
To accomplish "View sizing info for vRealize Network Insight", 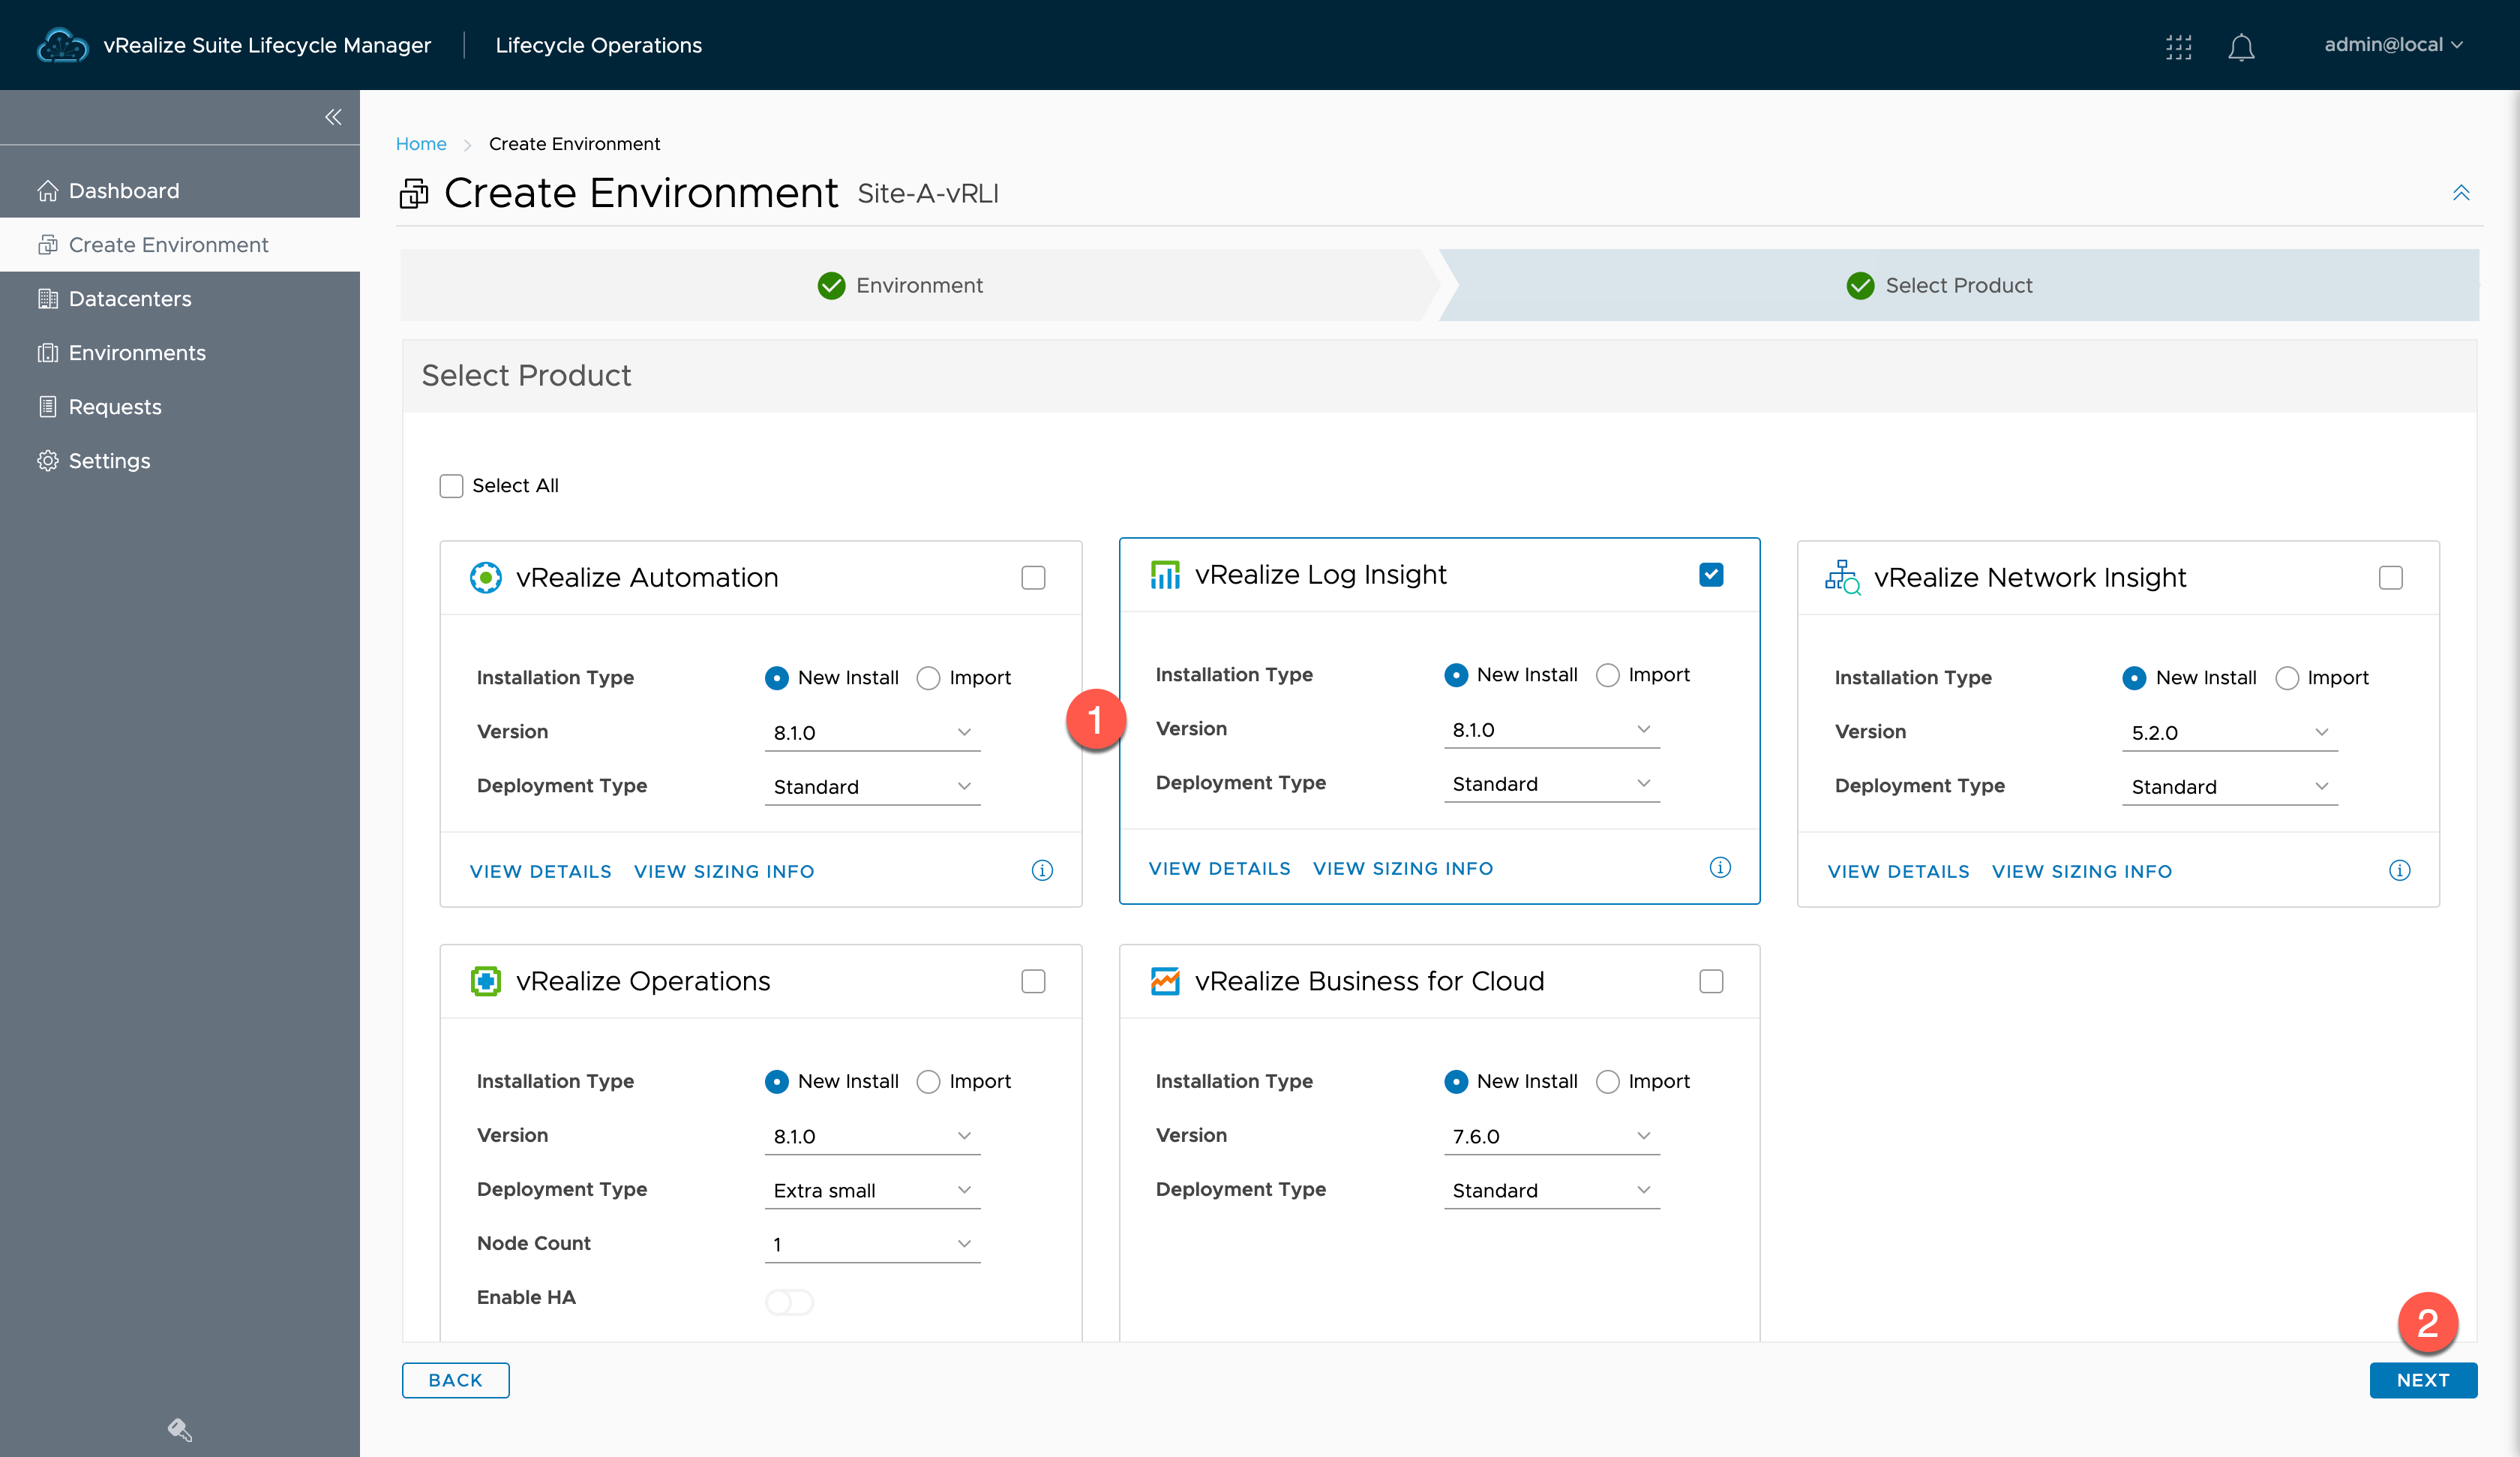I will coord(2082,872).
